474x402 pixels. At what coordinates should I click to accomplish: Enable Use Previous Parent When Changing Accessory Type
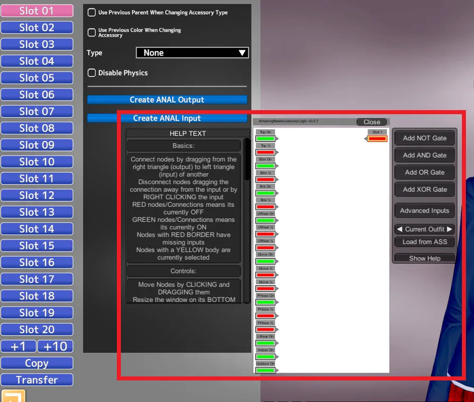tap(91, 13)
